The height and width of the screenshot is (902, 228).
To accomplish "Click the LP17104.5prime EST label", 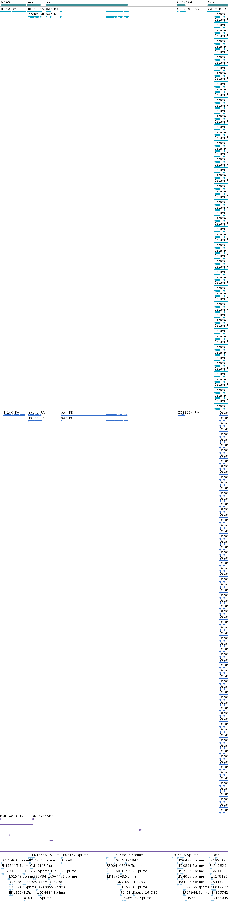I will click(190, 871).
